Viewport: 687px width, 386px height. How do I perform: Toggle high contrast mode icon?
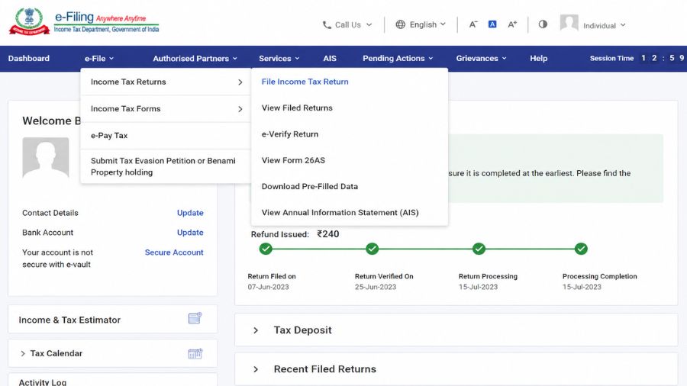pyautogui.click(x=543, y=24)
